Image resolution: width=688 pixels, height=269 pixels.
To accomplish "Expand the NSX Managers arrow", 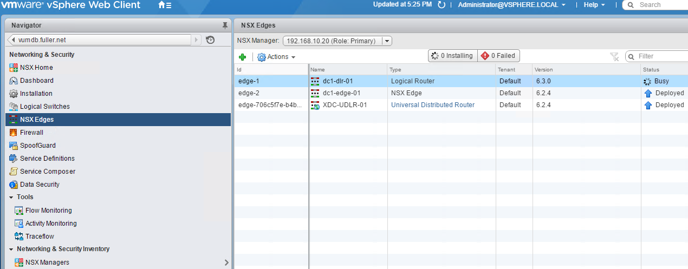I will (x=226, y=263).
